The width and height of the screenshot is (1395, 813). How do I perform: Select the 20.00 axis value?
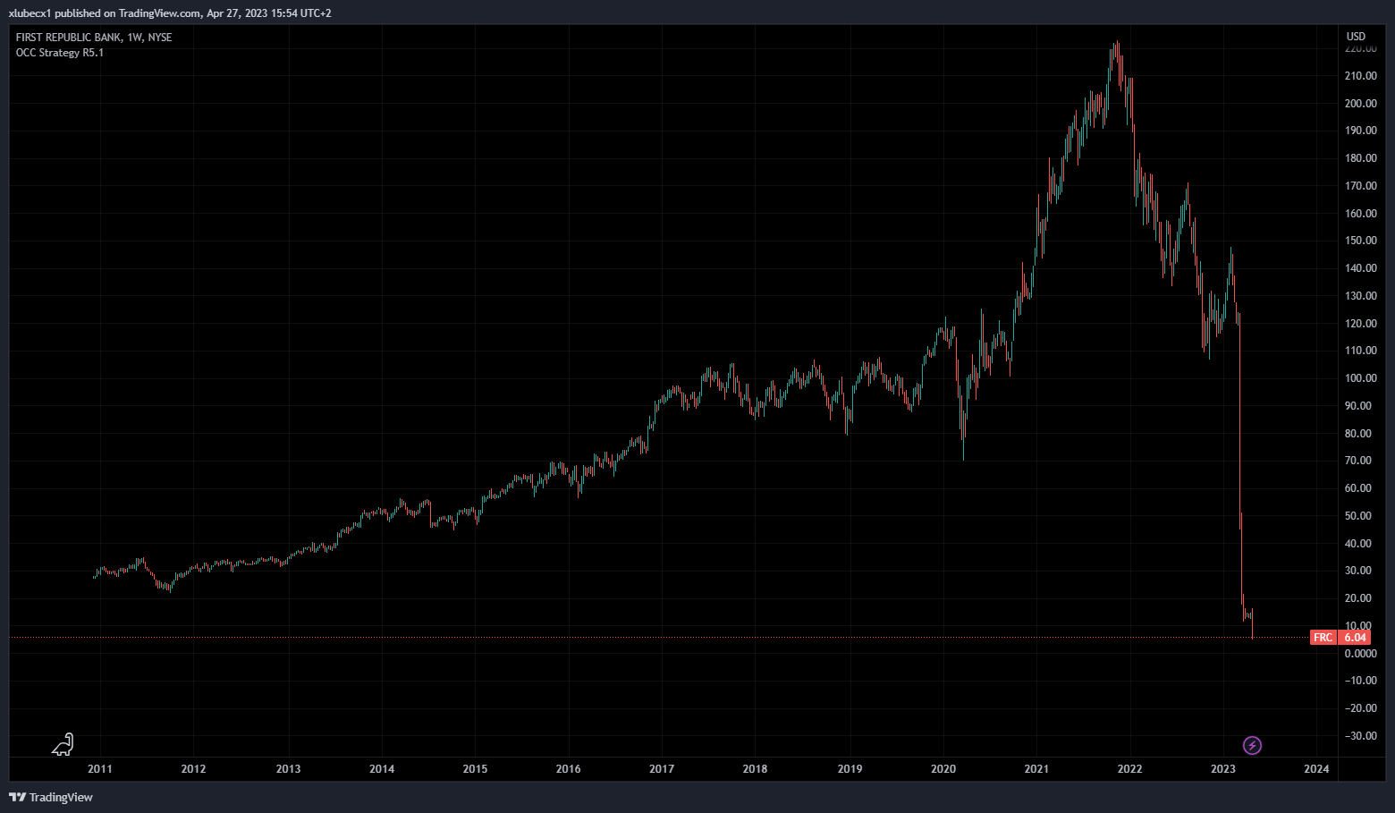coord(1357,598)
